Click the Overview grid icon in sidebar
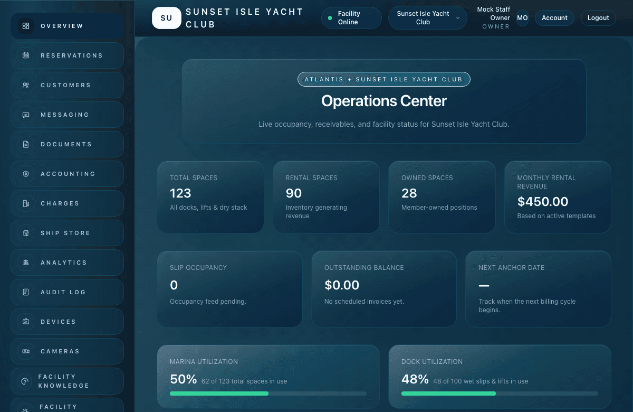The height and width of the screenshot is (412, 633). click(26, 26)
